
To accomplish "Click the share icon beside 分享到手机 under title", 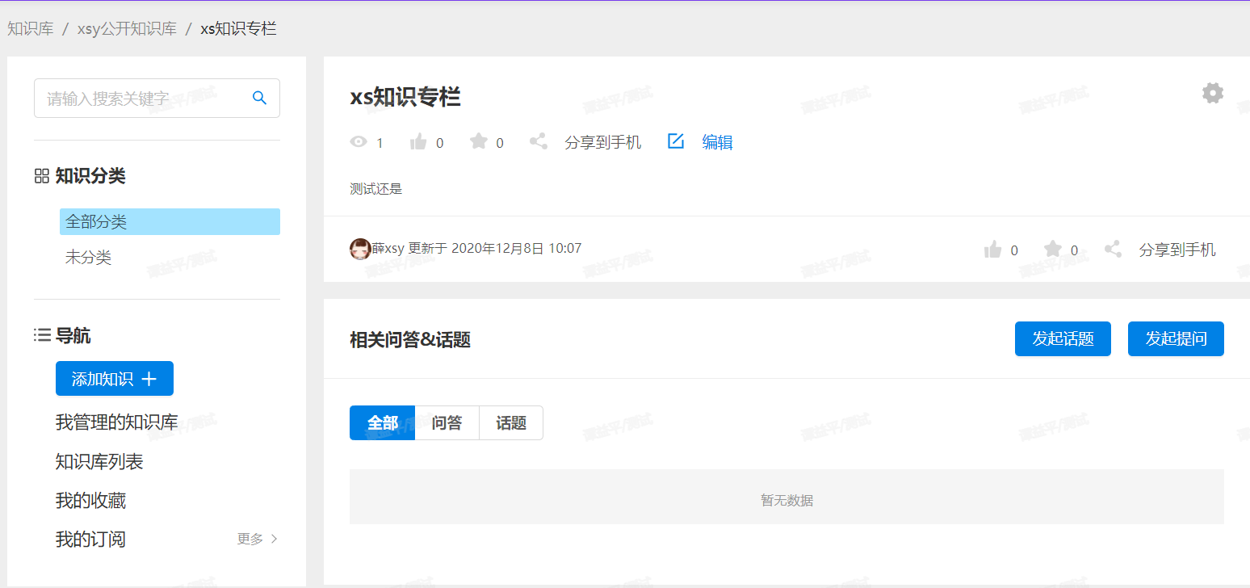I will pos(538,142).
